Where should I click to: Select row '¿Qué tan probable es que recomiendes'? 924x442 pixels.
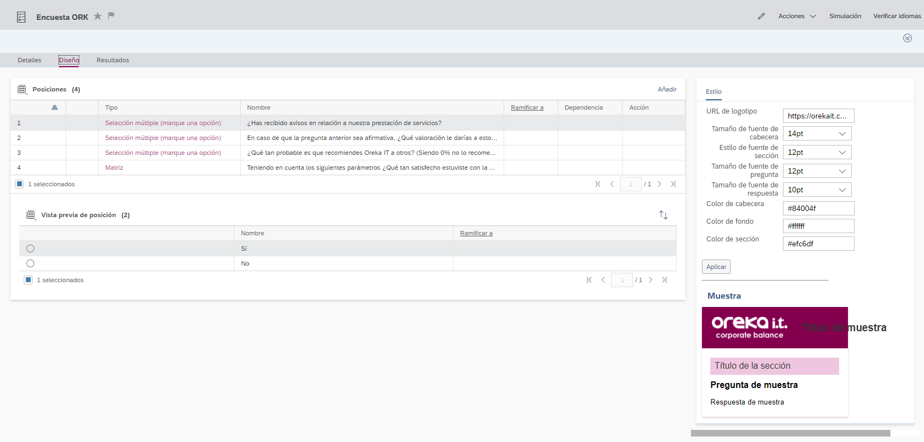click(348, 153)
